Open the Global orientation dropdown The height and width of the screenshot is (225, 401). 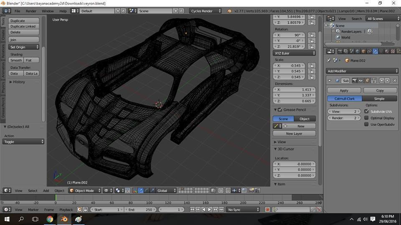coord(167,190)
